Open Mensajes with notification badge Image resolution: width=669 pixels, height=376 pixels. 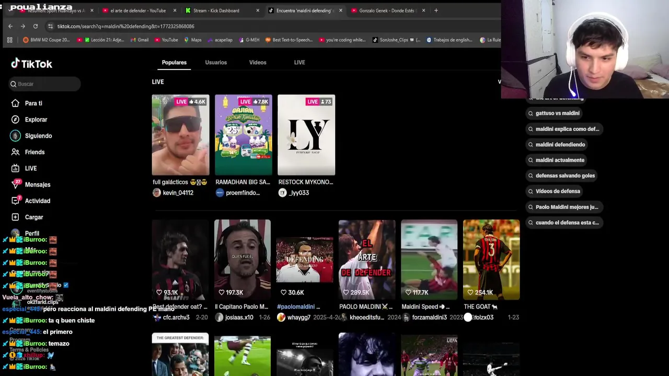(31, 184)
